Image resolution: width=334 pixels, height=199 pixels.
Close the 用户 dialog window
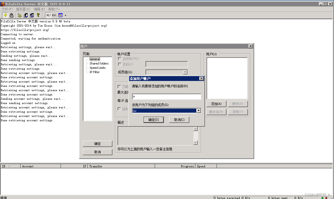[250, 46]
